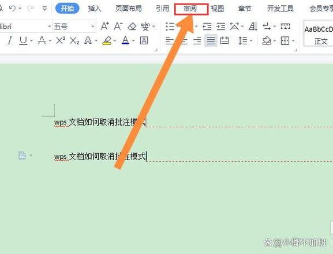The image size is (333, 254).
Task: Open the 章节 tab
Action: coord(245,9)
